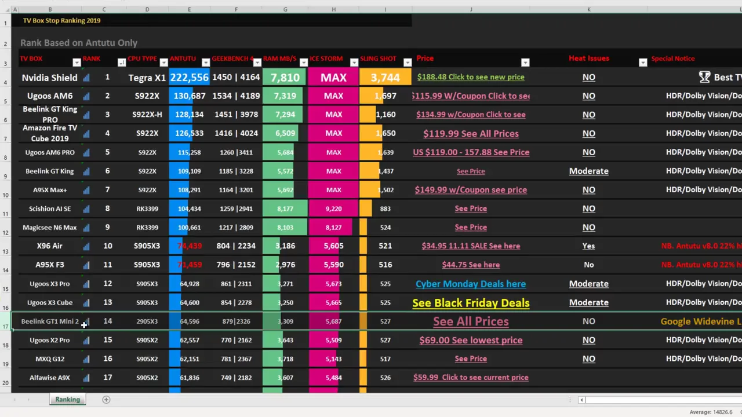Image resolution: width=742 pixels, height=417 pixels.
Task: Click bar chart icon beside Beelink GT King PRO
Action: pos(86,115)
